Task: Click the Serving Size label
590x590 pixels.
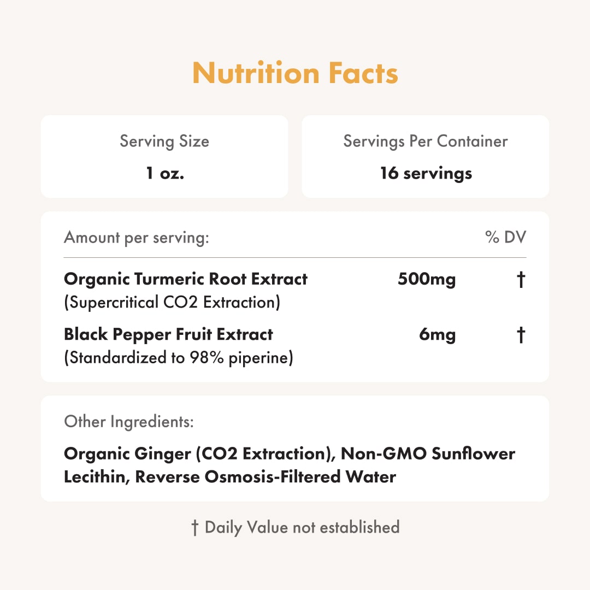Action: tap(164, 141)
